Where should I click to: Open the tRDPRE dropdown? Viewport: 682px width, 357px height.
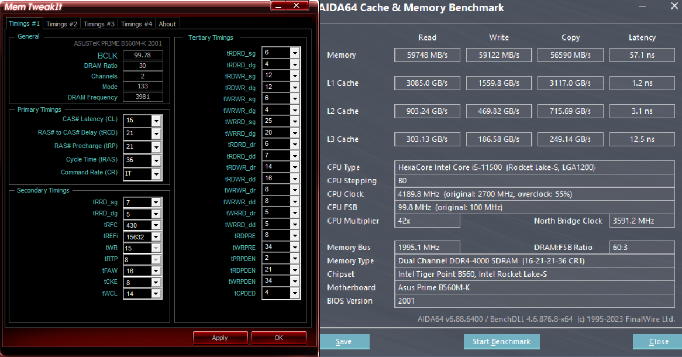[295, 235]
